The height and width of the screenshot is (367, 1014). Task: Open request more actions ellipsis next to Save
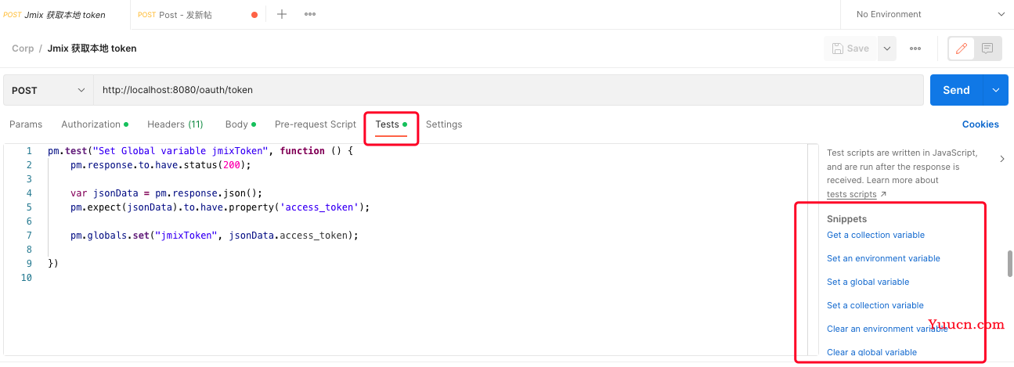(x=915, y=49)
